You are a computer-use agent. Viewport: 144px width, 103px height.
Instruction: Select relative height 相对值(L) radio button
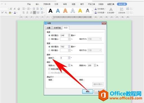click(49, 39)
